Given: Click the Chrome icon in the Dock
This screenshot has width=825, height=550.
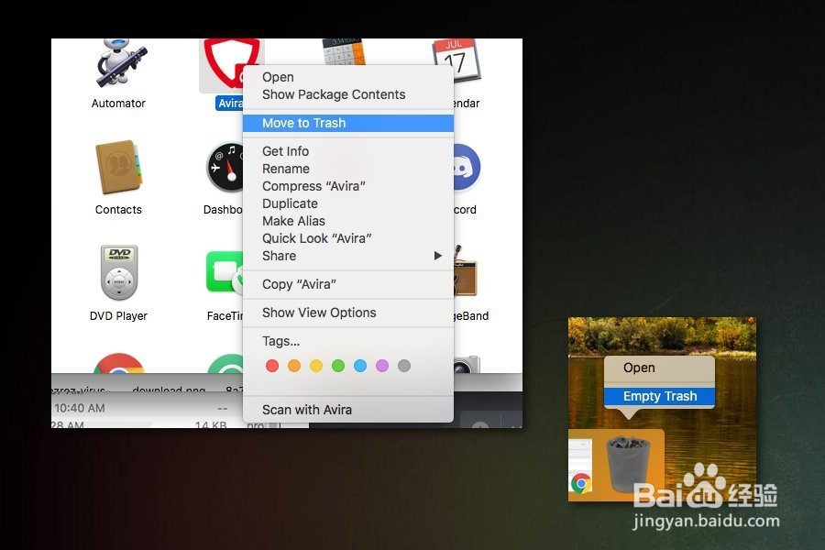Looking at the screenshot, I should [x=581, y=483].
